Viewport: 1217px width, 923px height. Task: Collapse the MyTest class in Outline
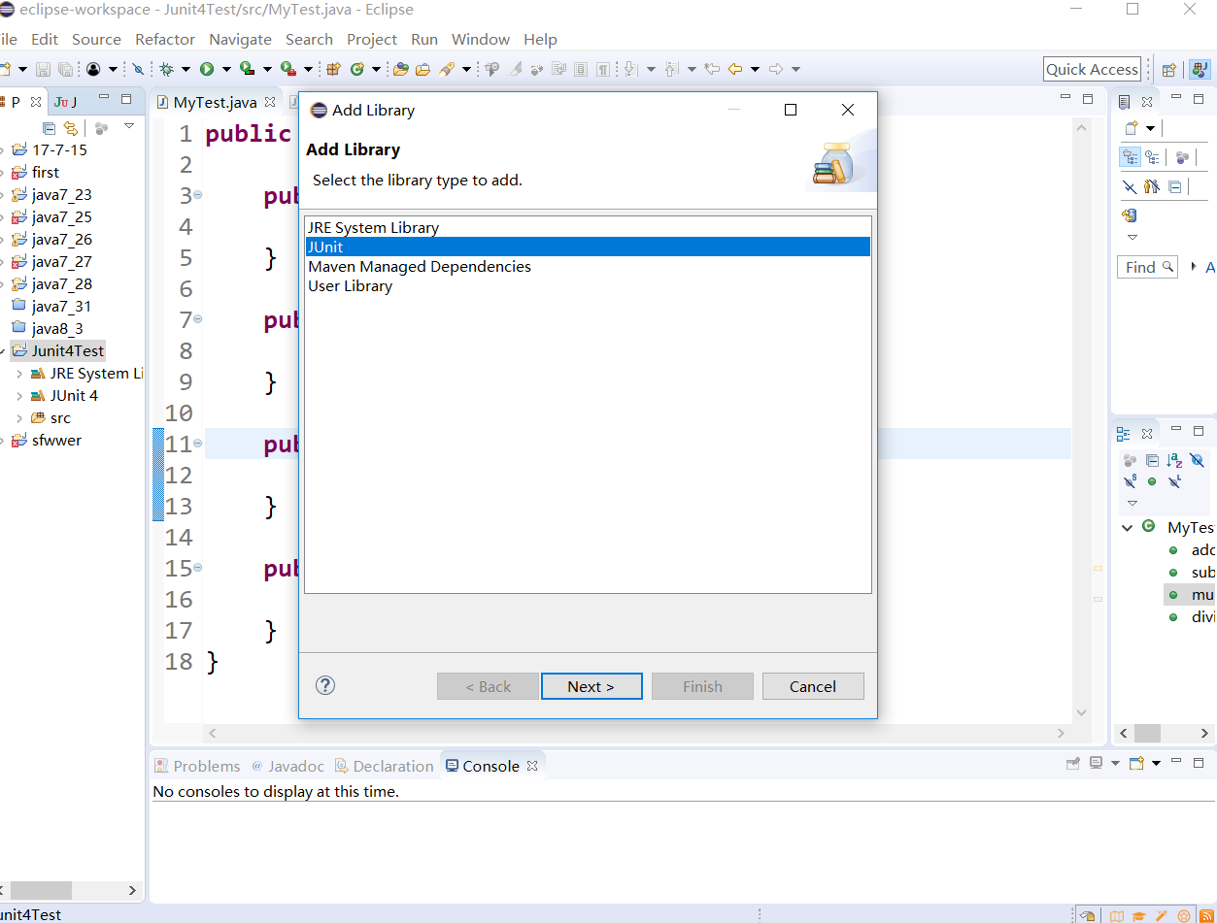(x=1128, y=528)
